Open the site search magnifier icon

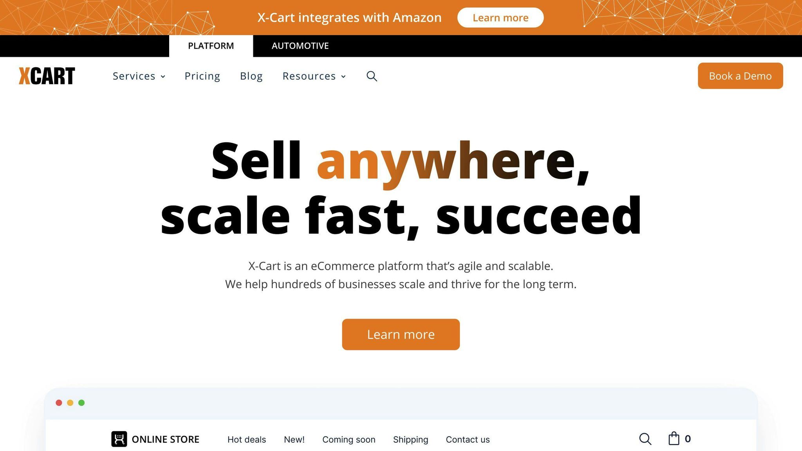(372, 76)
